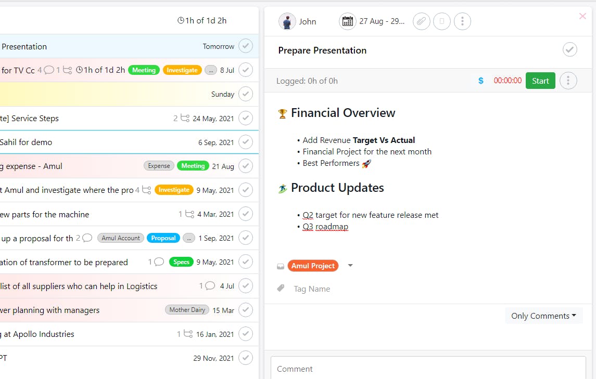596x379 pixels.
Task: Click John assignee name
Action: click(308, 22)
